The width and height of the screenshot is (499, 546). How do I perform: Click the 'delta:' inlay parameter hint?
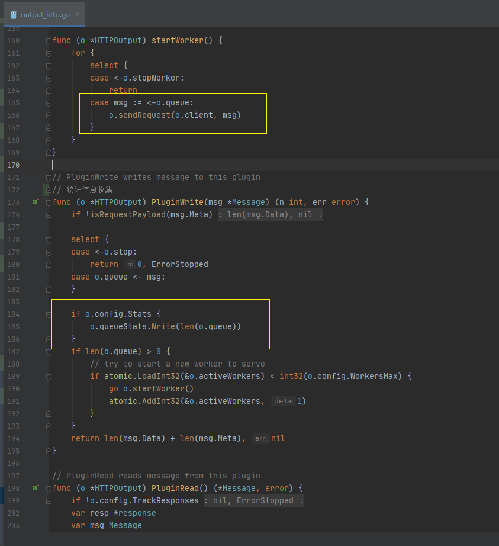tap(284, 401)
